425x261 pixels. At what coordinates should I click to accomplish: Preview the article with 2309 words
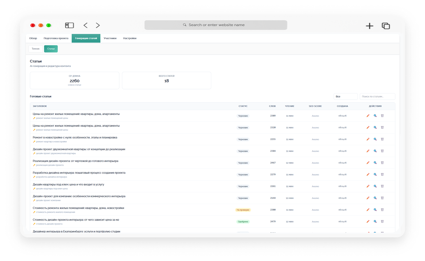(375, 116)
